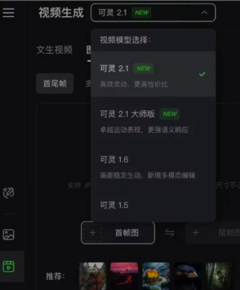Click the model selector box showing 可灵 2.1

[x=153, y=13]
